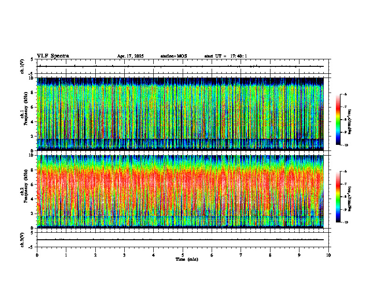Click the -10 label on ch.2 colorbar
The image size is (370, 286).
point(345,222)
